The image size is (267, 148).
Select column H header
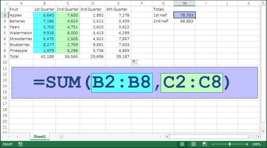(184, 4)
